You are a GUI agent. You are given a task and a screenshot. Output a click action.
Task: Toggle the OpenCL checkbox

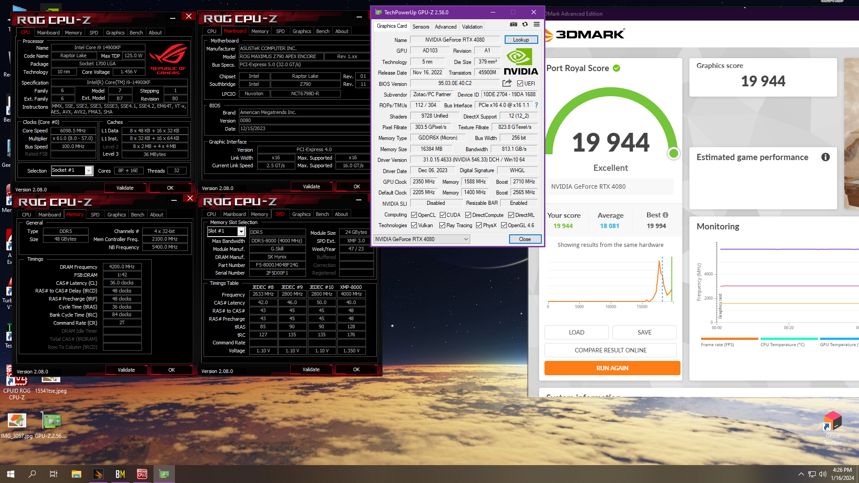click(414, 215)
